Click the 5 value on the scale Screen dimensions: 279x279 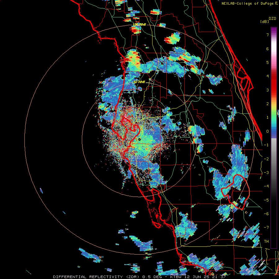coord(268,62)
